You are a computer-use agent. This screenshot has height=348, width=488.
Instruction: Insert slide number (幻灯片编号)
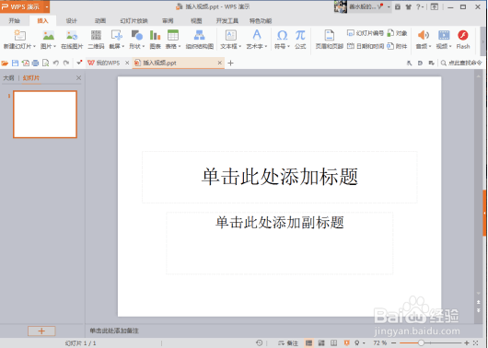[x=366, y=33]
